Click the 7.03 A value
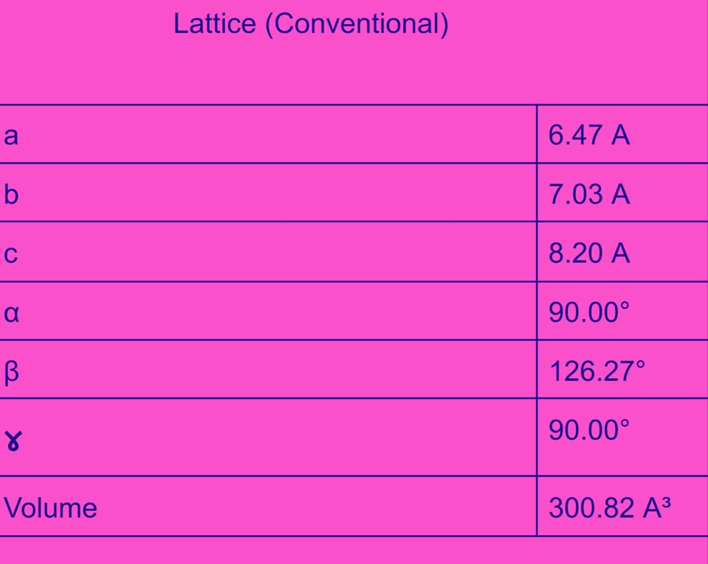Viewport: 708px width, 564px height. [x=589, y=194]
